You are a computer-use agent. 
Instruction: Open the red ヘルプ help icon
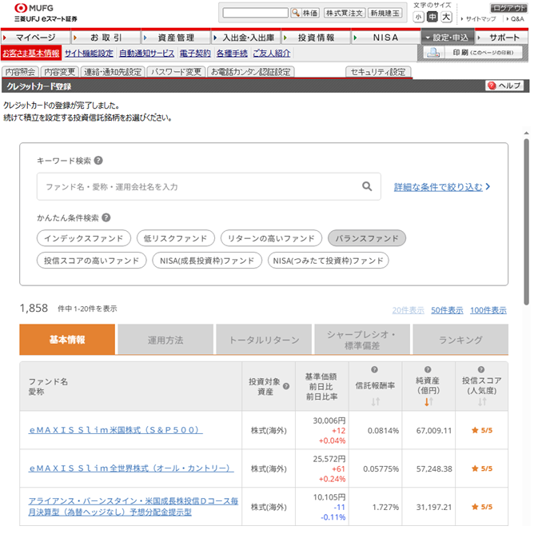coord(492,86)
